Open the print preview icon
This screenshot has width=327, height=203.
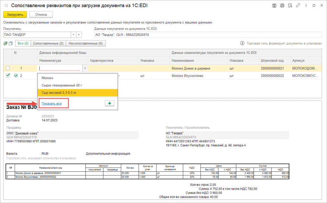(290, 6)
